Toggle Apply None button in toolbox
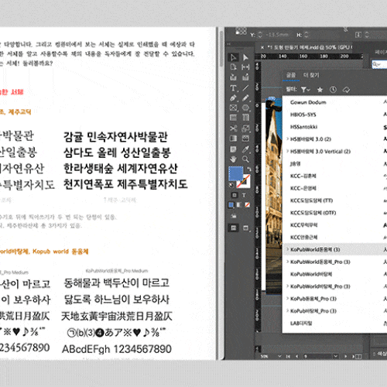Screen dimensions: 387x387 [x=247, y=205]
